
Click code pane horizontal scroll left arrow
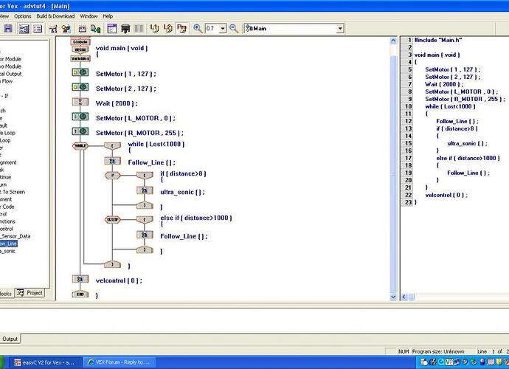tap(404, 297)
